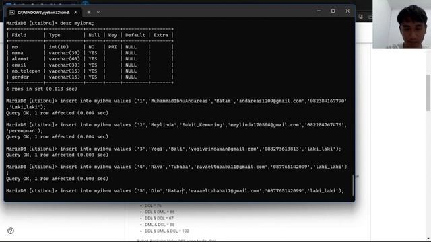Click 'Bukit_Kemuning' address value

point(202,125)
